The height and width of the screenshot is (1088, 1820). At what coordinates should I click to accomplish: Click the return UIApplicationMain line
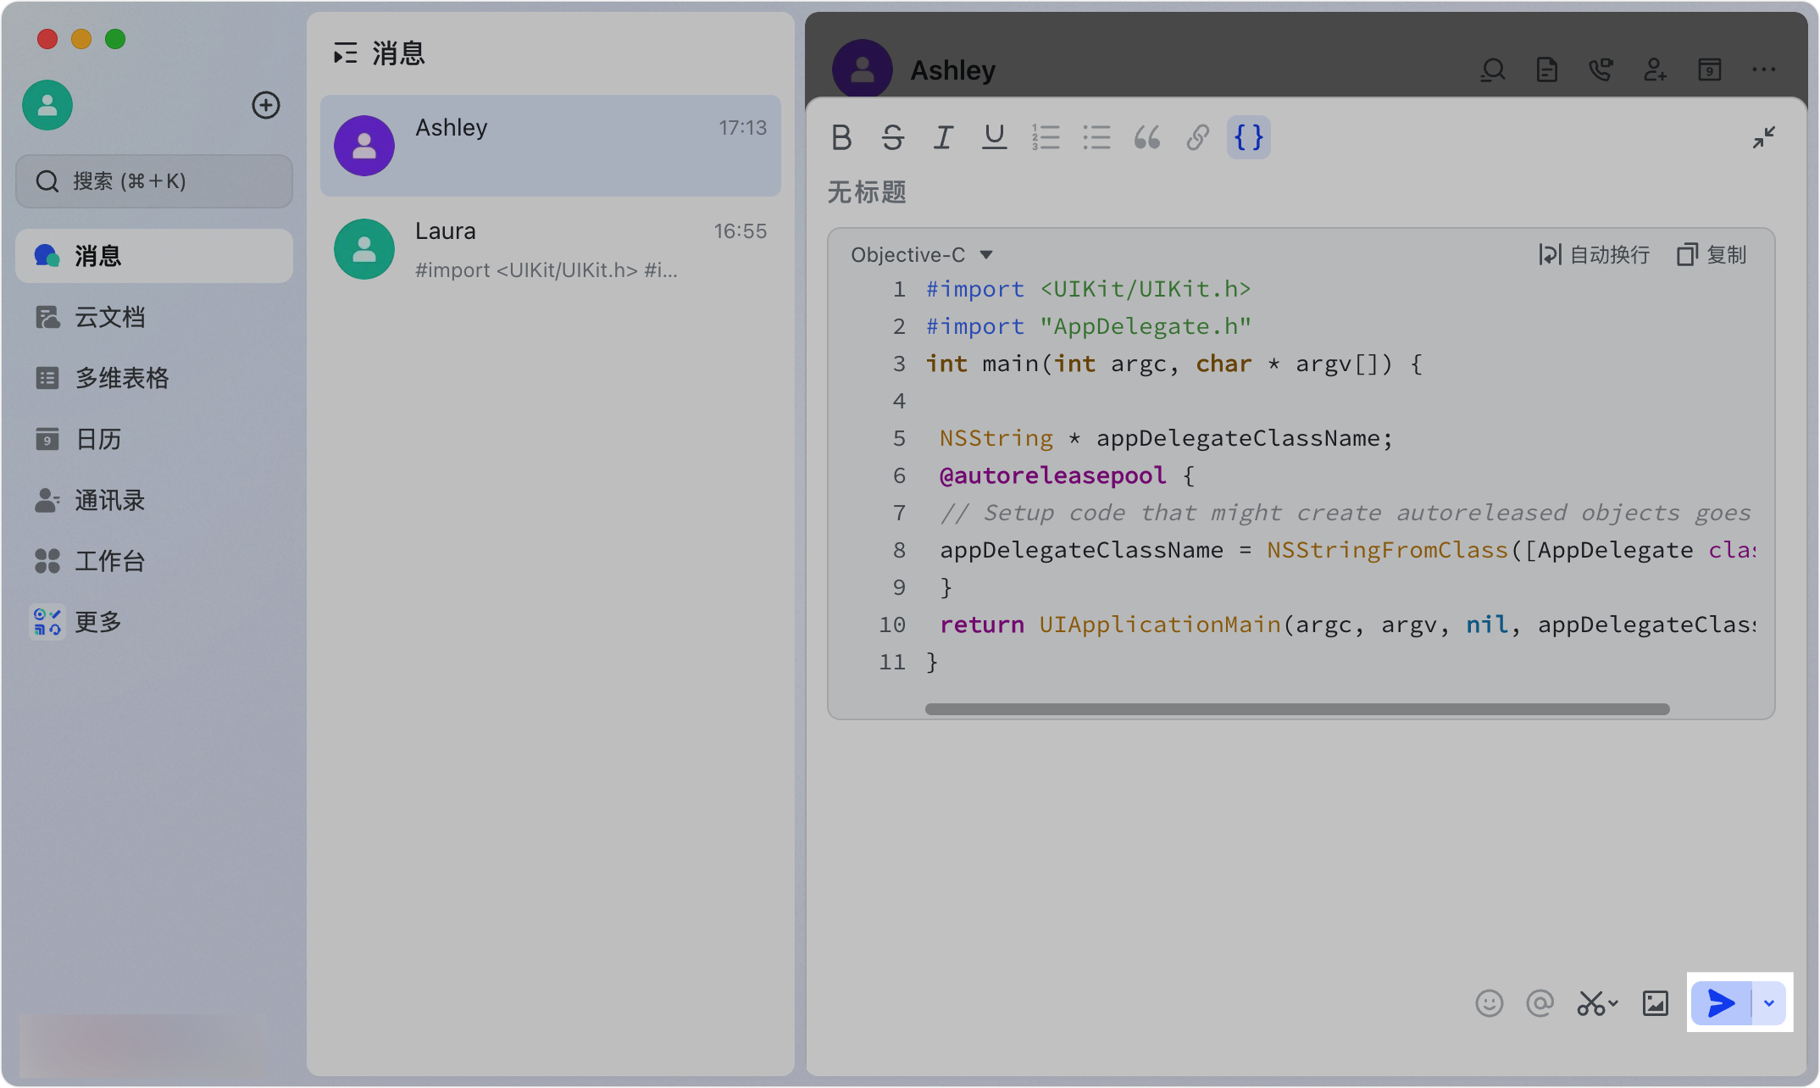point(1347,624)
